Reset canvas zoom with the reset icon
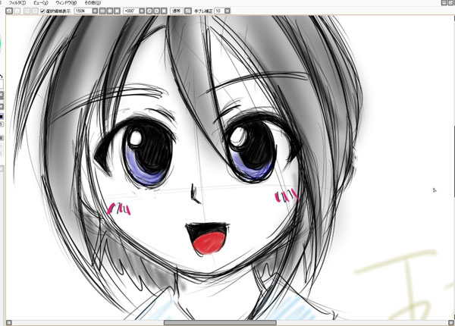The height and width of the screenshot is (326, 455). [x=118, y=11]
